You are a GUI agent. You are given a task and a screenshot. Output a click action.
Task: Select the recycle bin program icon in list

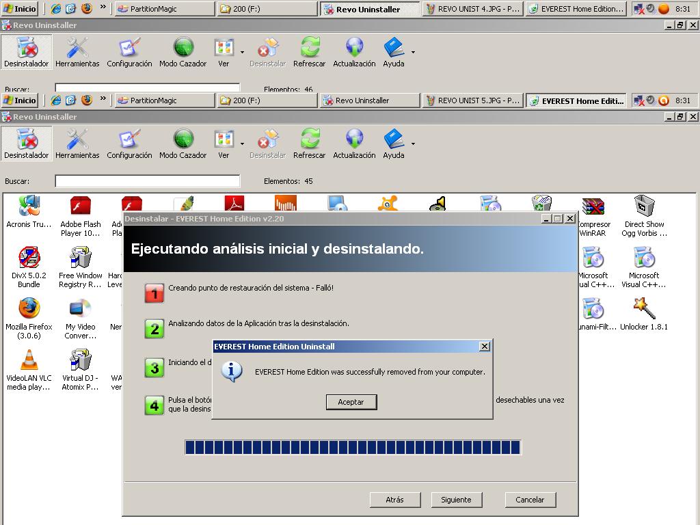(x=541, y=203)
